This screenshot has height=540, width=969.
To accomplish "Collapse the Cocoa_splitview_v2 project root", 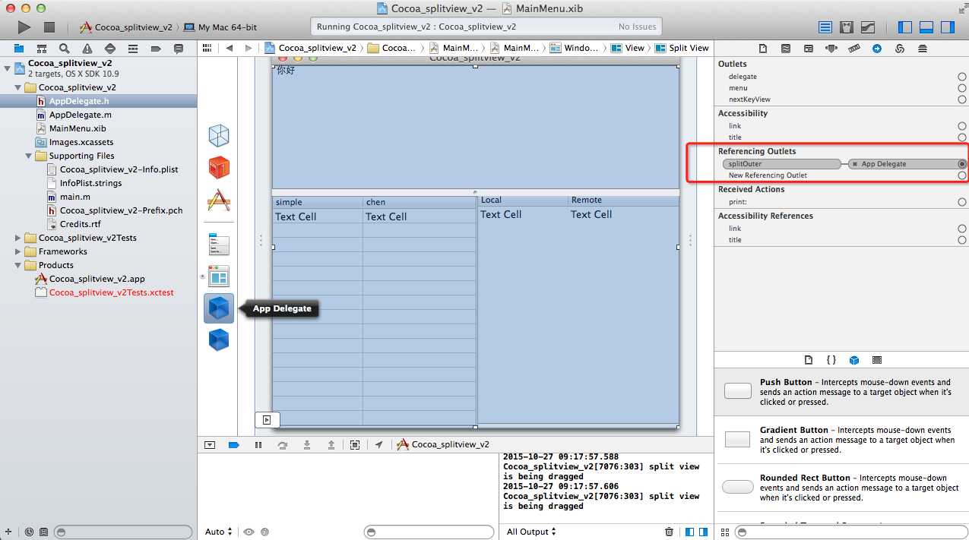I will (x=7, y=68).
